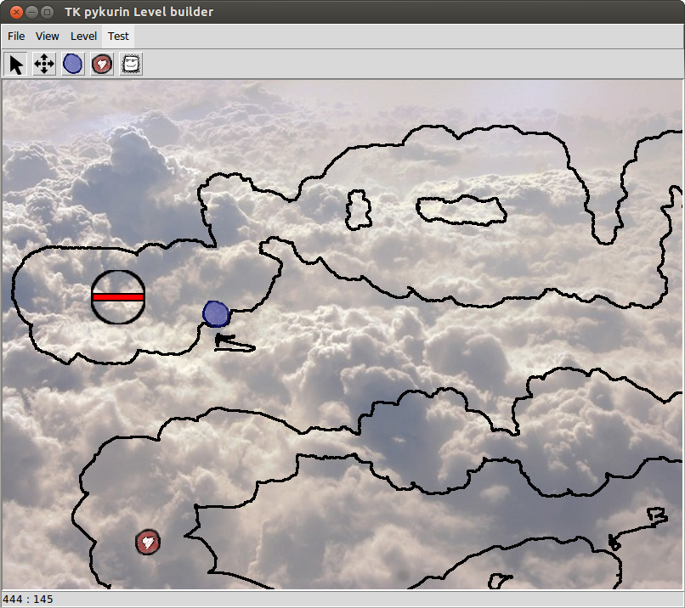
Task: Select the arrow pointer tool
Action: (16, 65)
